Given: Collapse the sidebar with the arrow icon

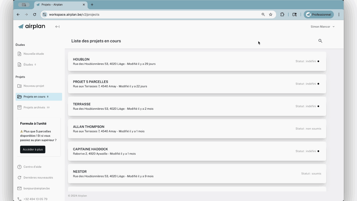Looking at the screenshot, I should click(x=57, y=27).
